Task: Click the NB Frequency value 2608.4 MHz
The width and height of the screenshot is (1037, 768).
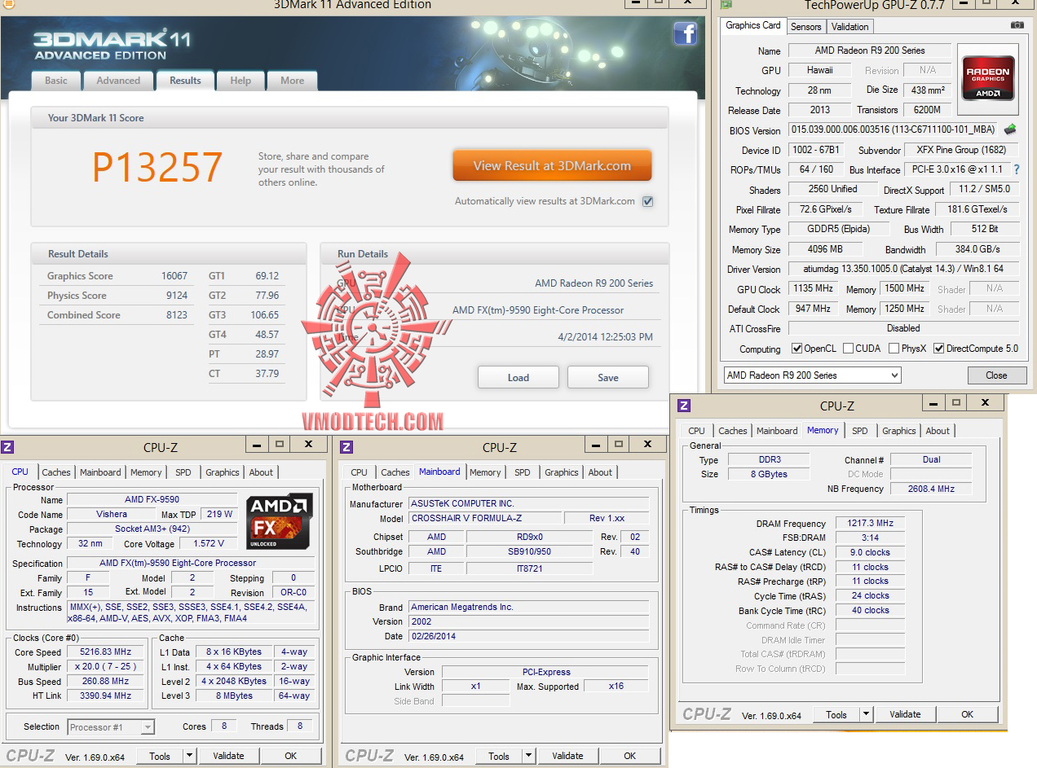Action: (x=930, y=489)
